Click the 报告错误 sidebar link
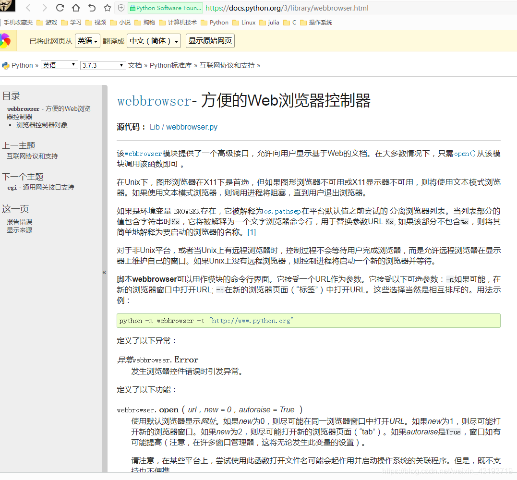The width and height of the screenshot is (517, 480). pos(20,222)
